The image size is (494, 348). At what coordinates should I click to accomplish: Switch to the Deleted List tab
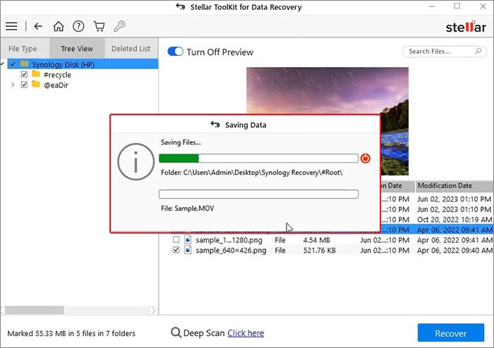pyautogui.click(x=131, y=49)
